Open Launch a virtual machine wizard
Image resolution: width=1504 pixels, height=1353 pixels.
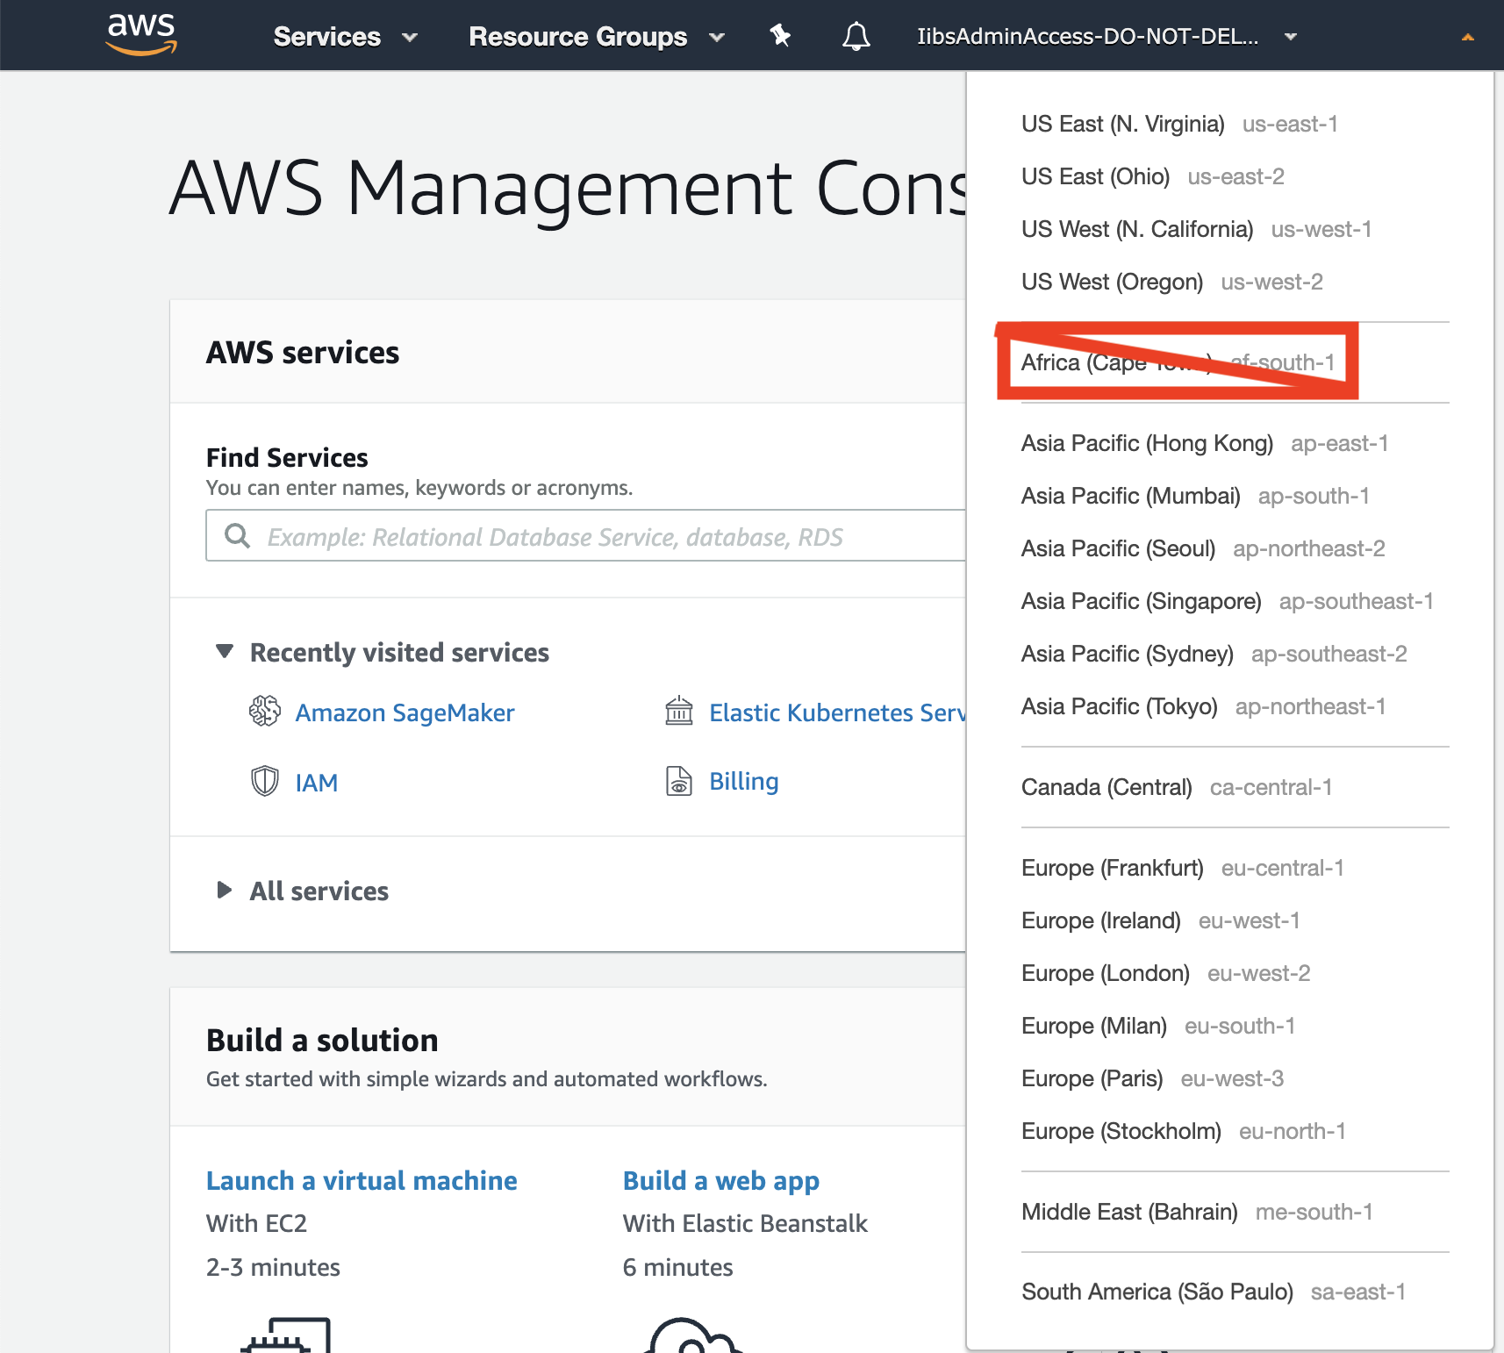pos(362,1181)
